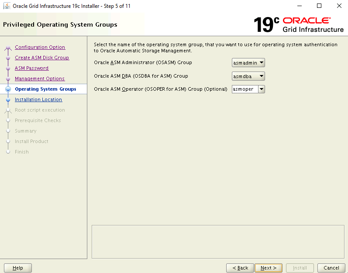
Task: Click the ASM Password step bullet icon
Action: pyautogui.click(x=8, y=68)
